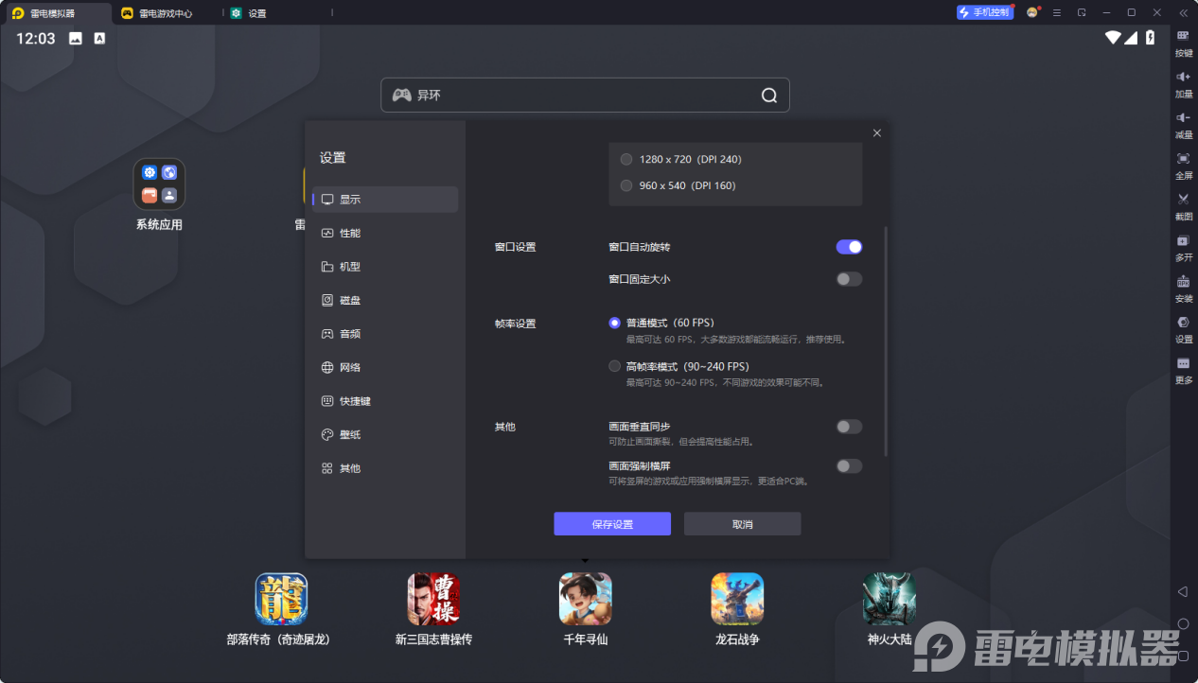Select 音频 audio settings category

click(x=385, y=334)
